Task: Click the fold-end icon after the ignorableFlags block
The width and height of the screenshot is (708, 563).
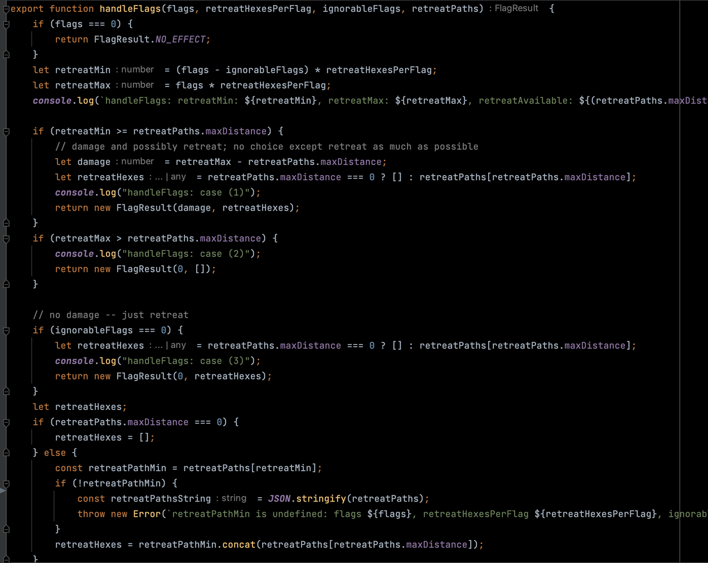Action: [6, 391]
